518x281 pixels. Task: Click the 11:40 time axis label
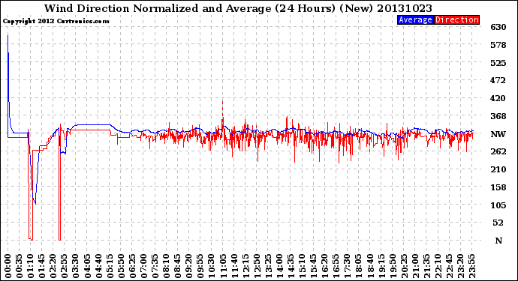tap(234, 266)
